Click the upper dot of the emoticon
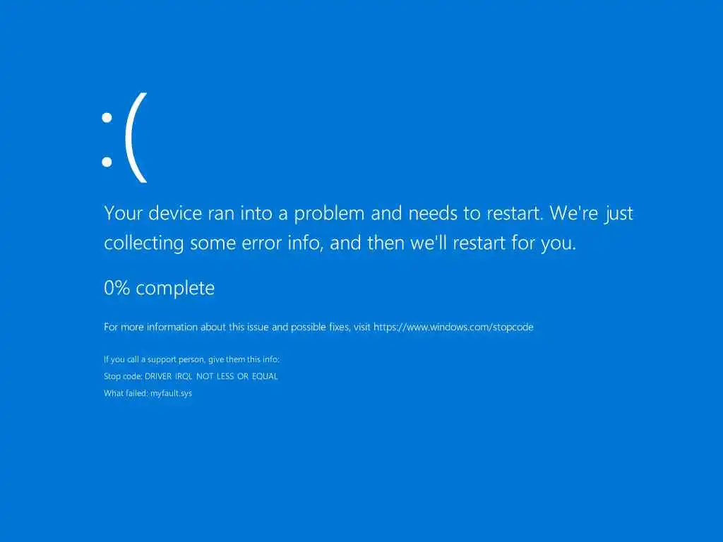Viewport: 723px width, 542px height. click(107, 118)
